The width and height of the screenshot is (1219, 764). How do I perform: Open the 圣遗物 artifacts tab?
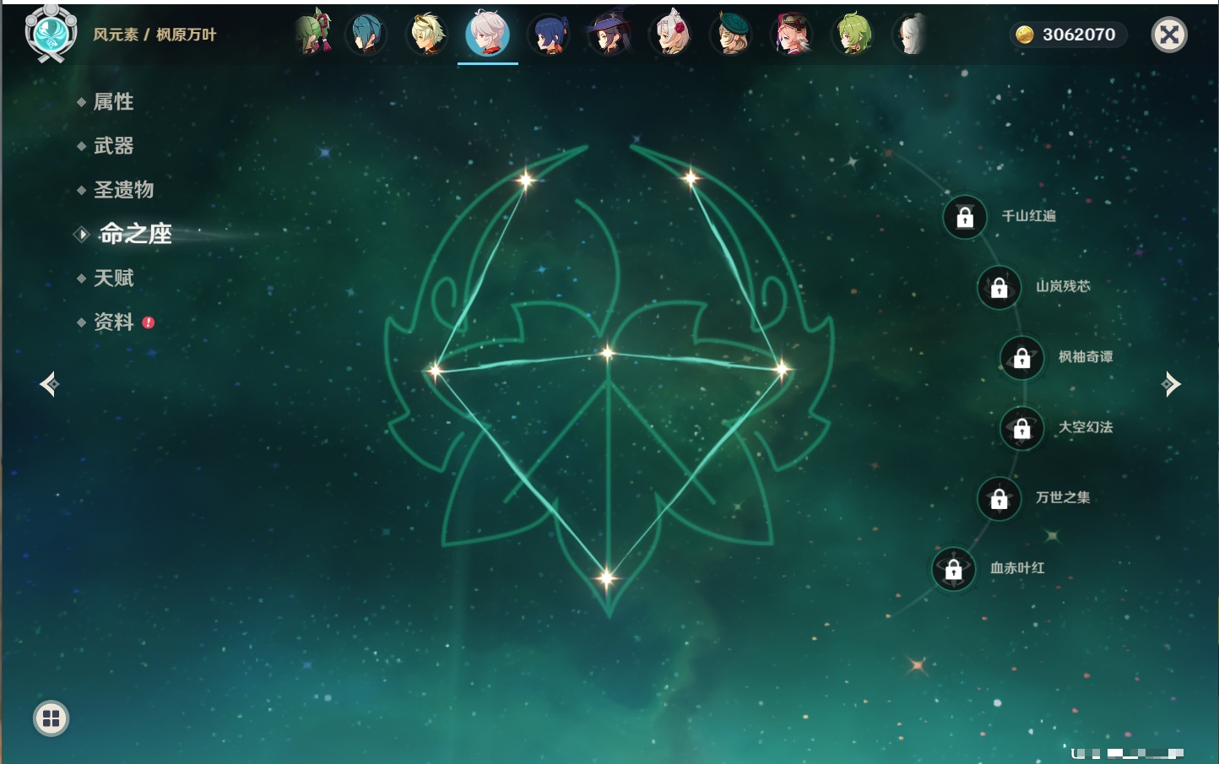pos(123,190)
